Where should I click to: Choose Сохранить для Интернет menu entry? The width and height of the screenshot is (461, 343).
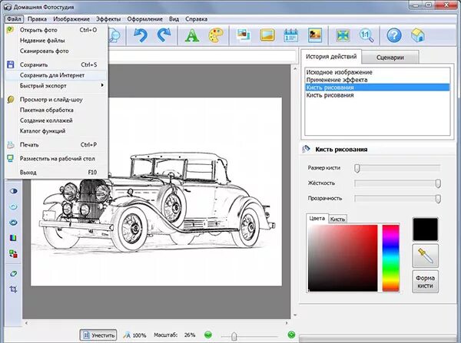click(x=56, y=75)
